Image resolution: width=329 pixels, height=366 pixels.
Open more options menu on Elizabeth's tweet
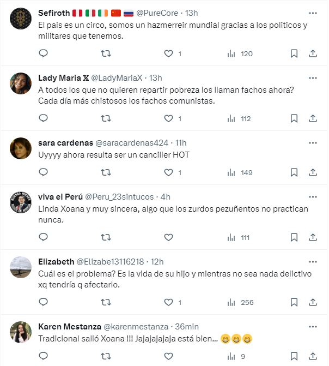pos(313,261)
